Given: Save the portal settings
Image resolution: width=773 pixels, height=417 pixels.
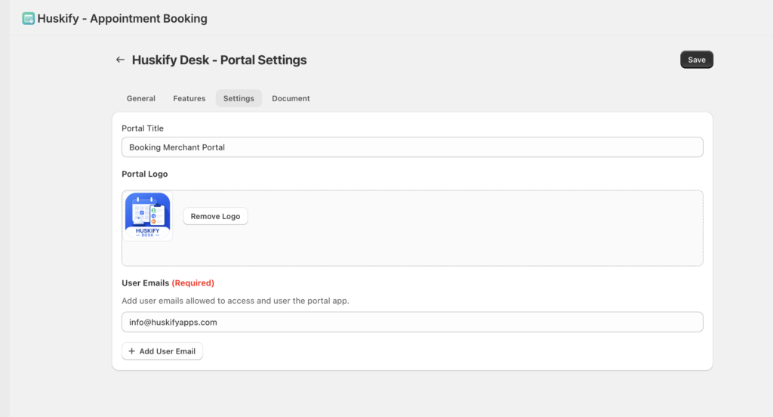Looking at the screenshot, I should tap(697, 60).
